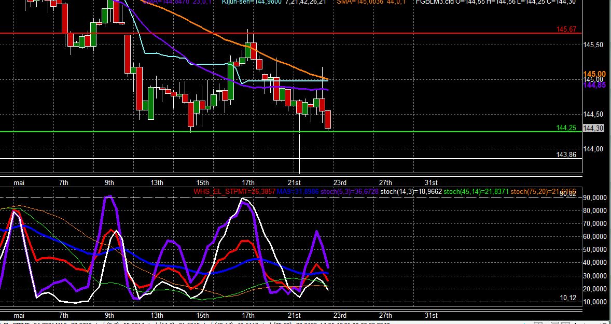Click the 90,0000 stochastic axis value
The height and width of the screenshot is (324, 611).
pyautogui.click(x=595, y=198)
